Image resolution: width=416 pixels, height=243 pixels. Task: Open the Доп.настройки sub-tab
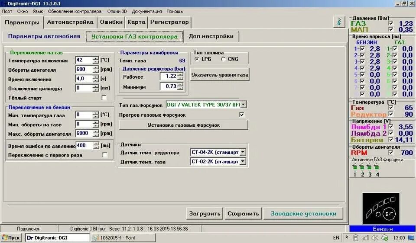pos(211,36)
